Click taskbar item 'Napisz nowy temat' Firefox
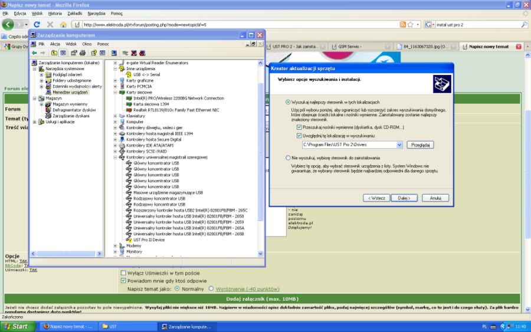The height and width of the screenshot is (332, 531). (x=70, y=327)
